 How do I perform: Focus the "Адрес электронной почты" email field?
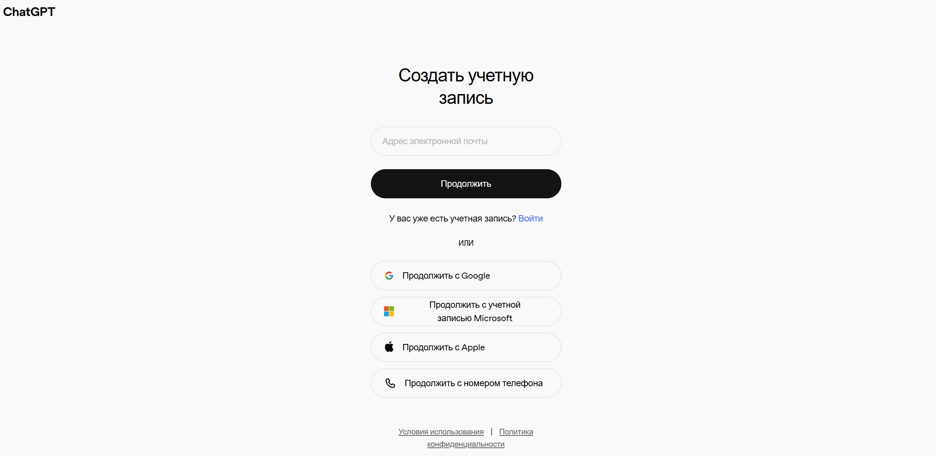pos(466,141)
